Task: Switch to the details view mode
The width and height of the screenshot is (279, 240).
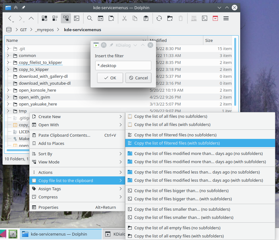Action: pos(66,18)
